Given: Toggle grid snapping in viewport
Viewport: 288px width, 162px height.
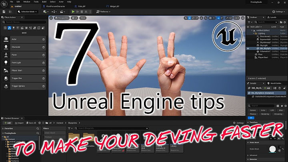Looking at the screenshot, I should pyautogui.click(x=210, y=18).
